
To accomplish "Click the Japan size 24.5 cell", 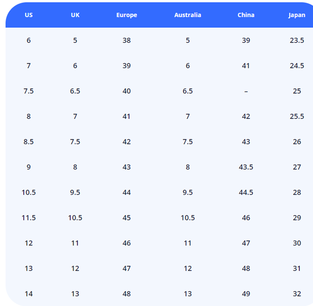I will [x=297, y=66].
